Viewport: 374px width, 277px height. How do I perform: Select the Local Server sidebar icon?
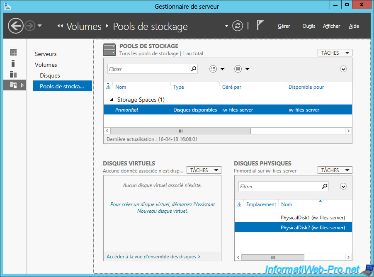(x=13, y=63)
